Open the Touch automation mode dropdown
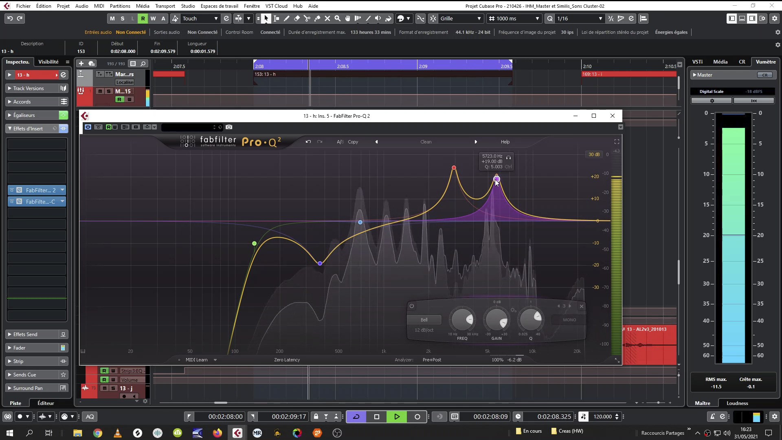This screenshot has width=782, height=440. (x=200, y=18)
